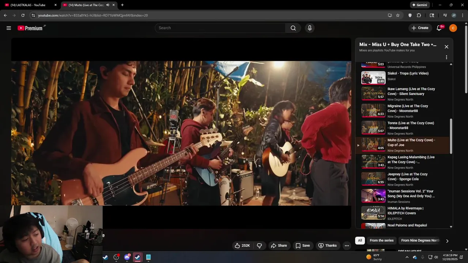
Task: Show more filter chips arrow
Action: coord(447,241)
